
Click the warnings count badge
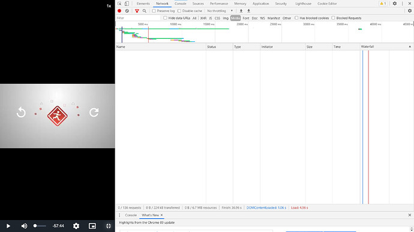click(x=383, y=4)
